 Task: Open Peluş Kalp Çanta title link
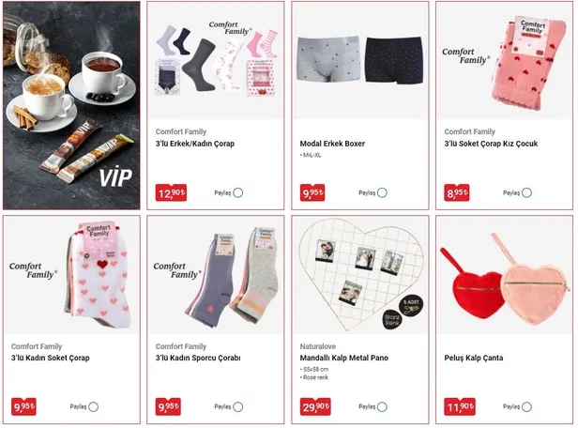point(474,358)
